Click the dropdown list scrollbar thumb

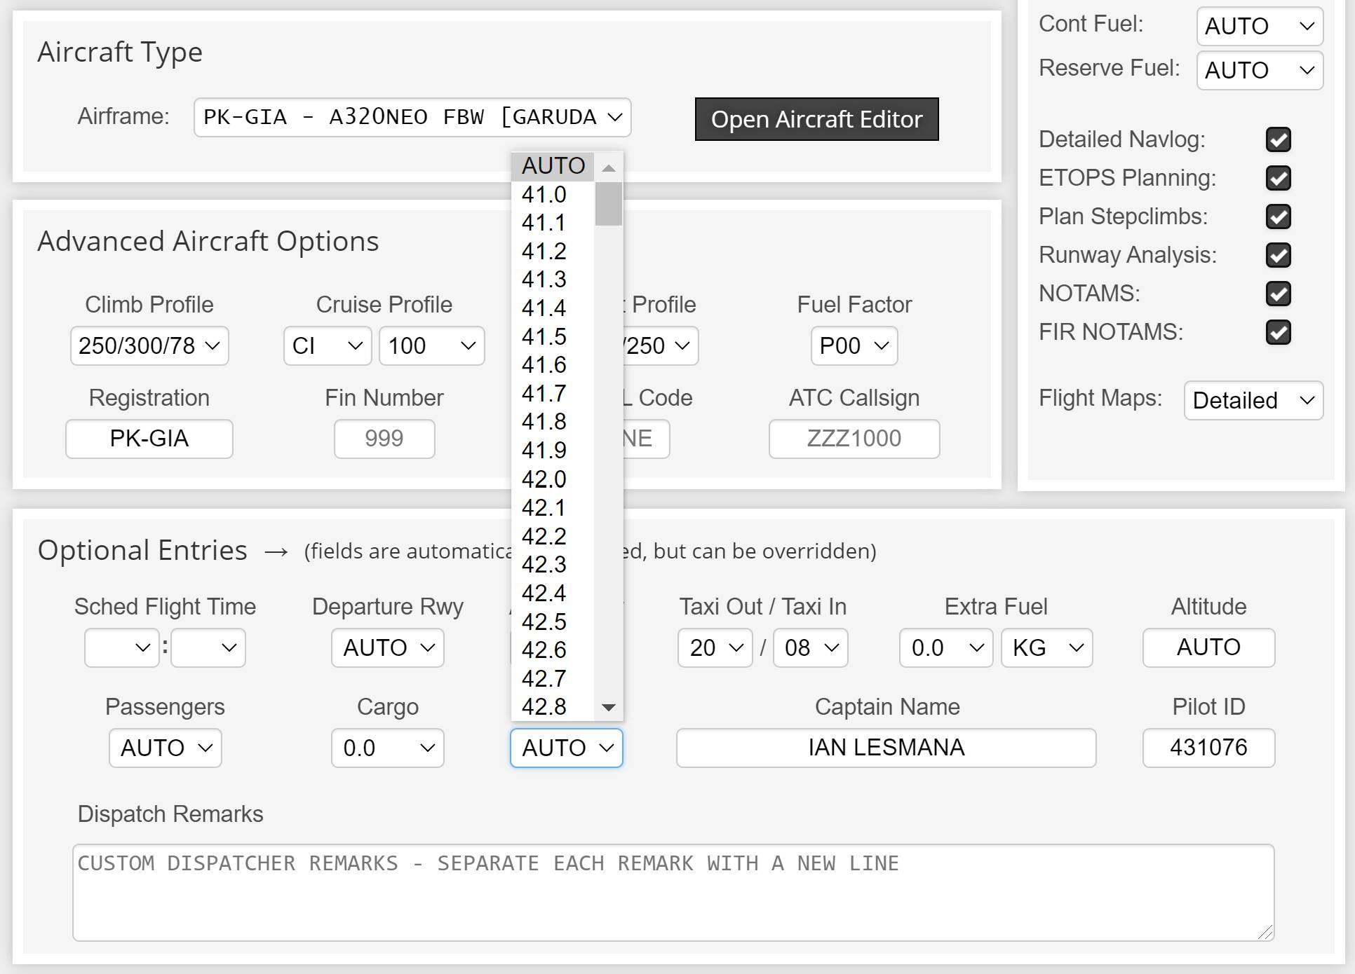[x=609, y=204]
